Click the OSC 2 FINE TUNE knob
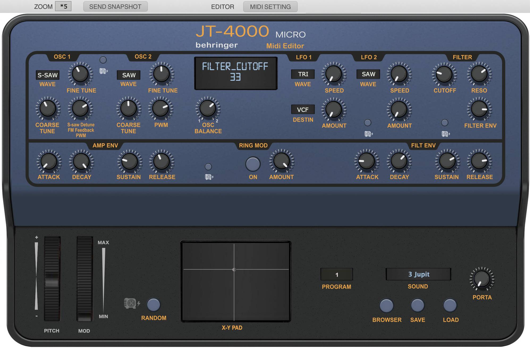 pos(162,74)
